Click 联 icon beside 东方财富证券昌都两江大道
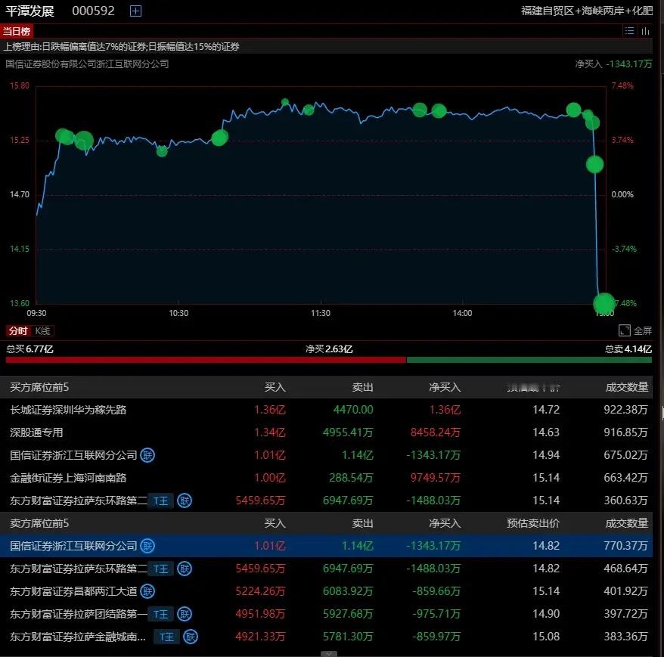The image size is (664, 657). pos(147,591)
